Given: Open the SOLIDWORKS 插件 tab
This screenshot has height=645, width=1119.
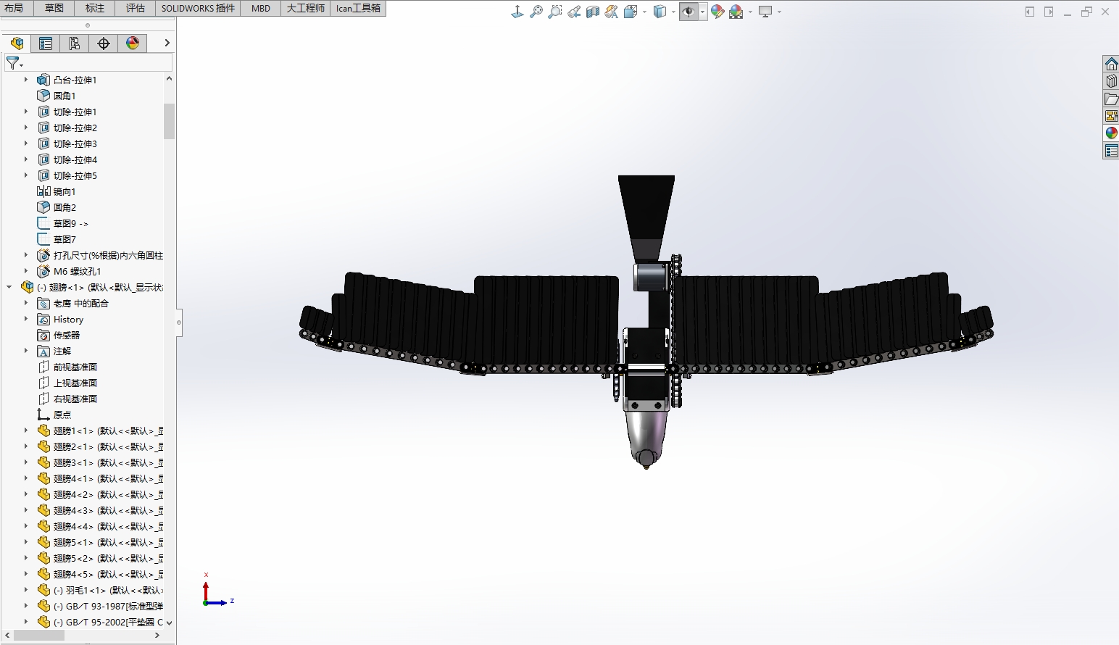Looking at the screenshot, I should click(199, 8).
